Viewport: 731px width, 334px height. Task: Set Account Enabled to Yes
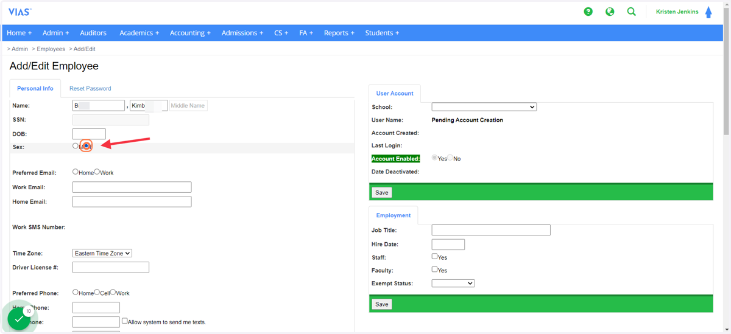click(x=435, y=158)
